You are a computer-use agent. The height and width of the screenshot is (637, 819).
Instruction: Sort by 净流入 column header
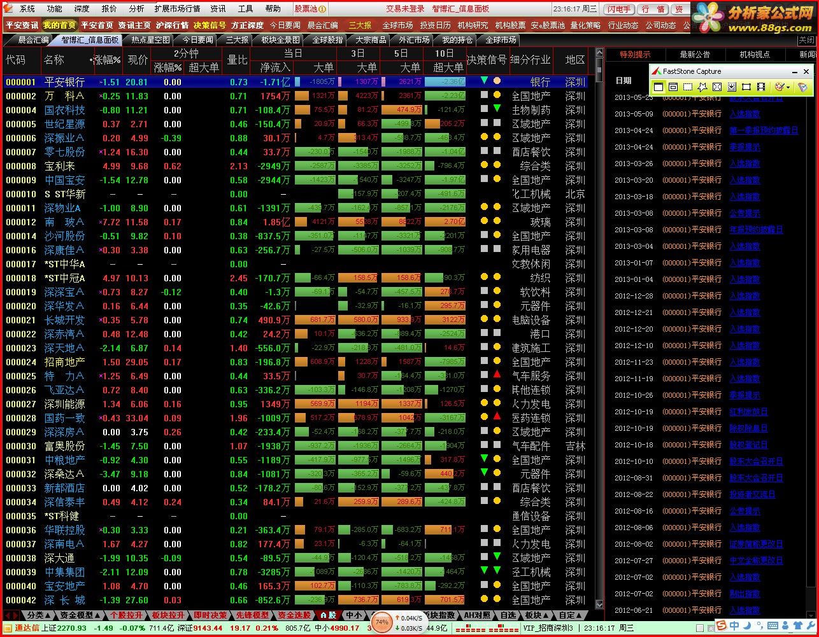274,67
